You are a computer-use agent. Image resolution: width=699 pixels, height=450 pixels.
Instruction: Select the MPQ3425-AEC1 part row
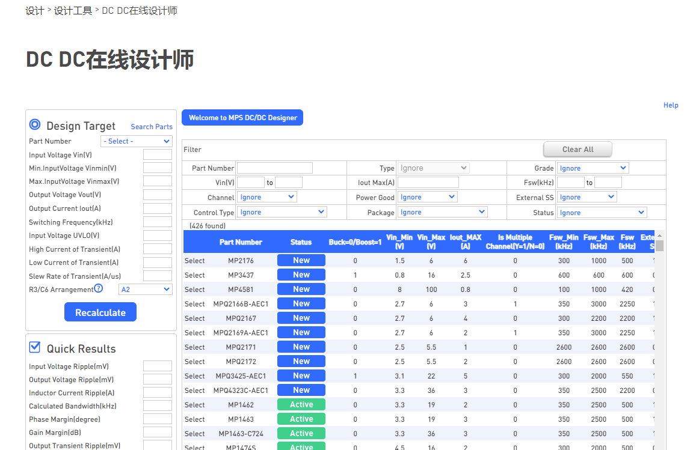[195, 376]
